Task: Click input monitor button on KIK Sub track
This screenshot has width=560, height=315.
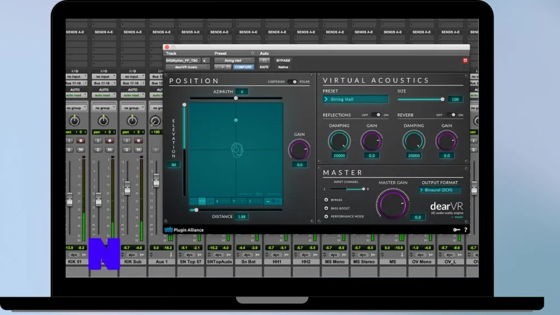Action: (x=127, y=141)
